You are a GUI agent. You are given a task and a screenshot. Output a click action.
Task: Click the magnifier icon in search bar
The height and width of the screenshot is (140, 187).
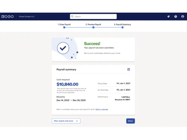[x=72, y=16]
